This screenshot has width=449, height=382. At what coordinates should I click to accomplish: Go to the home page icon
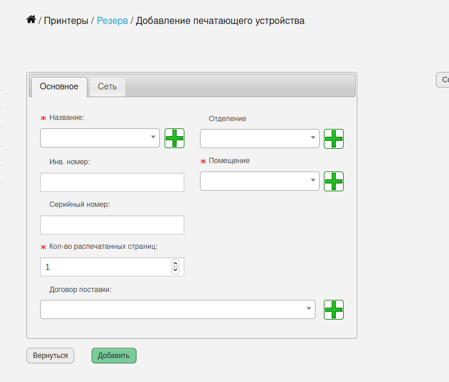(x=31, y=20)
